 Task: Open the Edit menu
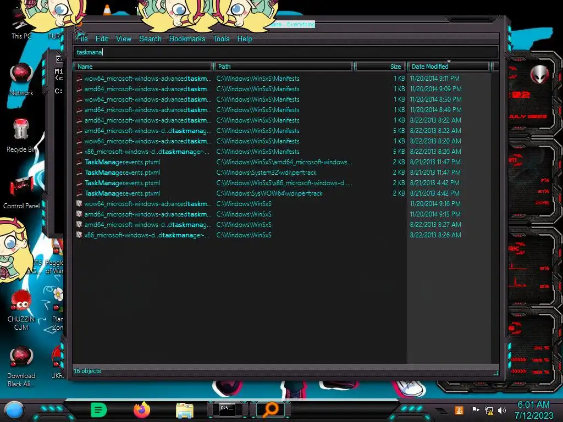(102, 39)
